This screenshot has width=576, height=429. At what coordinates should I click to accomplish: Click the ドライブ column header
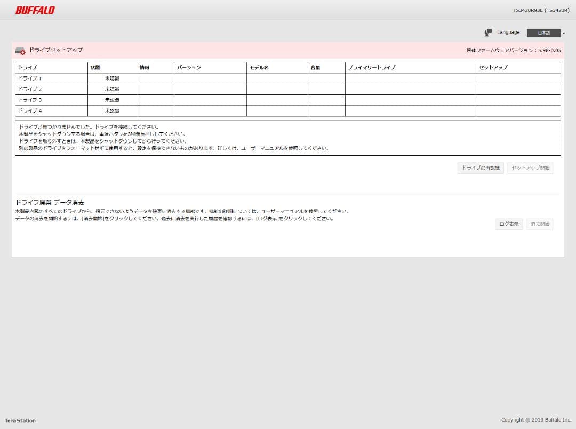click(28, 67)
